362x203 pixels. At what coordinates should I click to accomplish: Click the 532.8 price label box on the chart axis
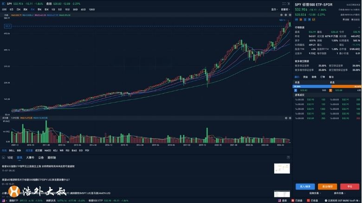pyautogui.click(x=7, y=26)
